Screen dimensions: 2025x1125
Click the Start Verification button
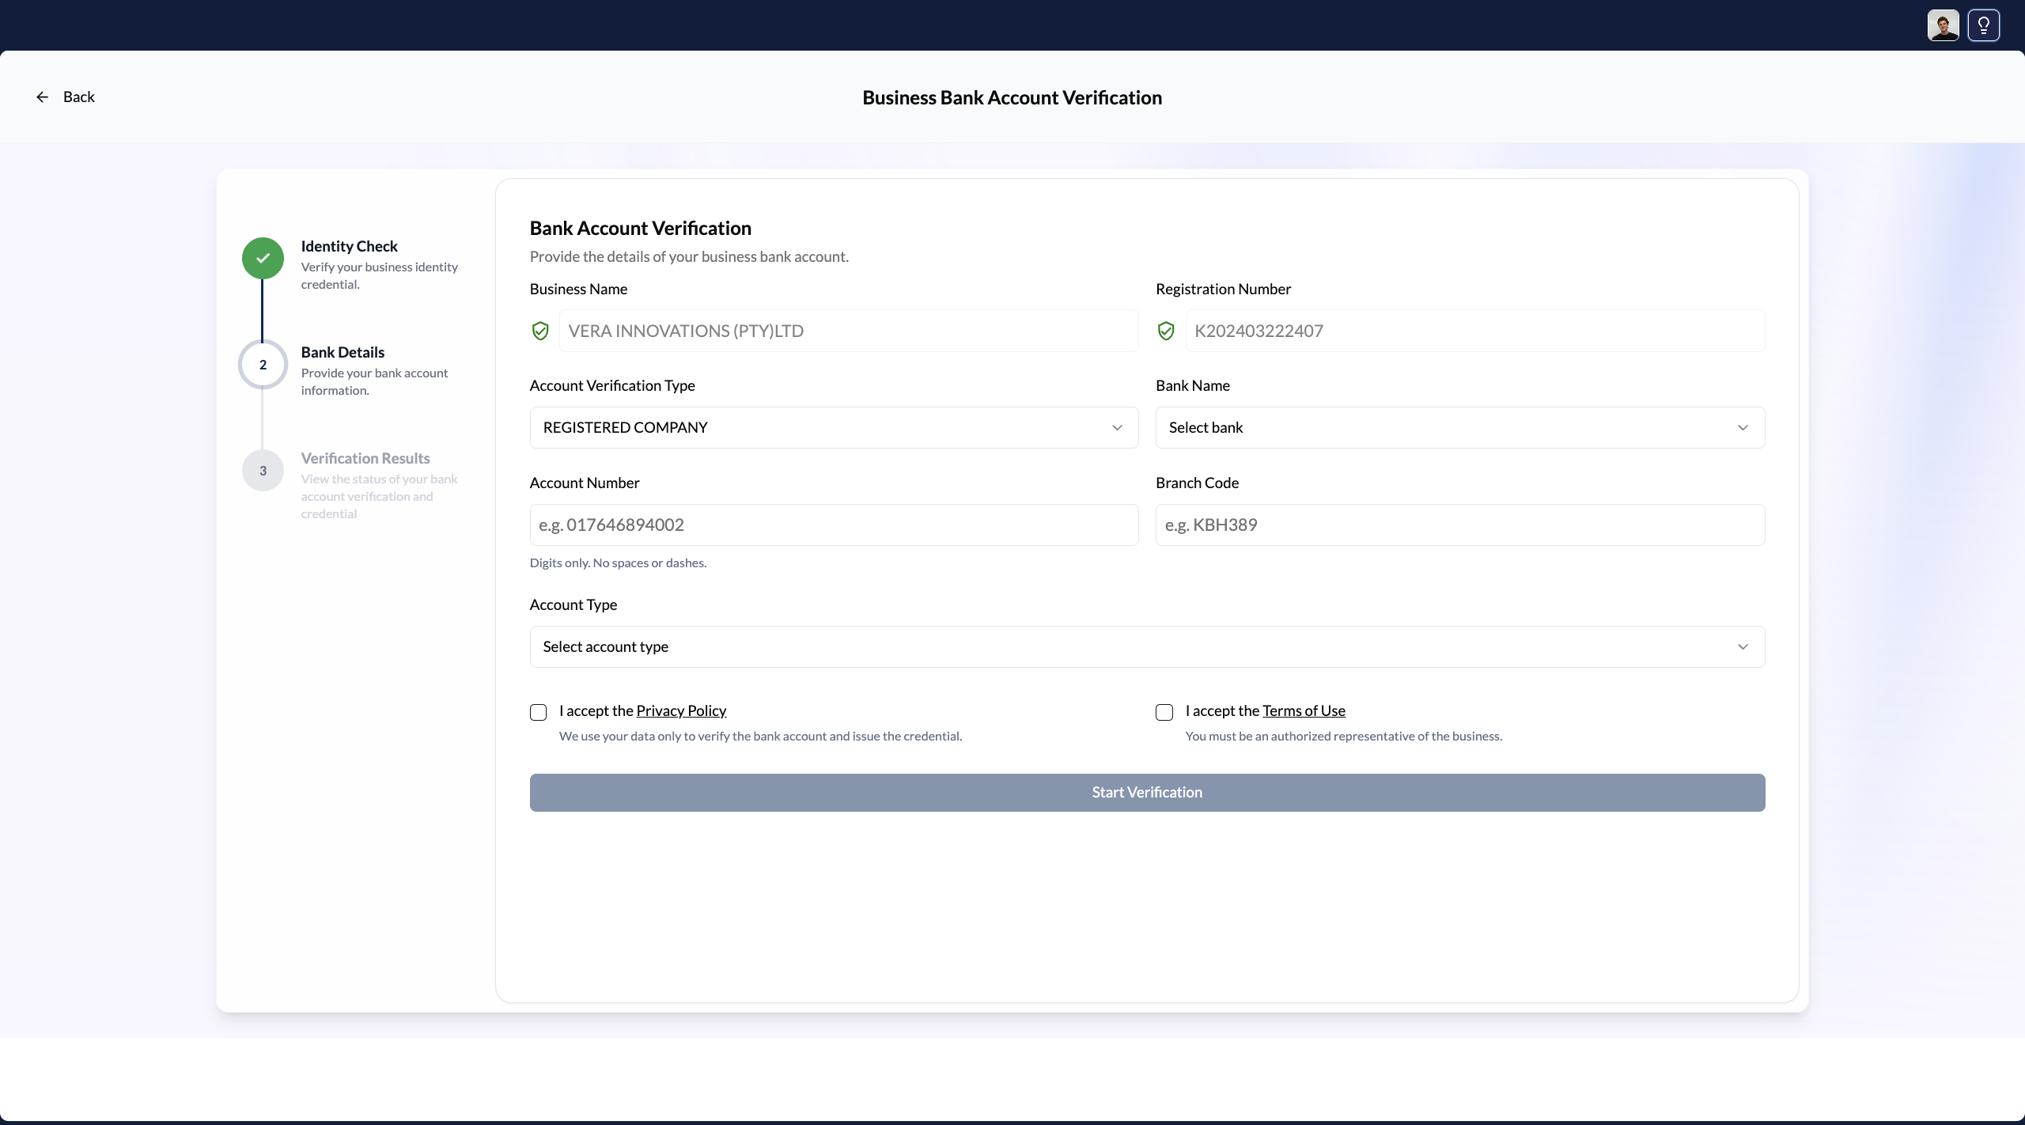[1146, 792]
